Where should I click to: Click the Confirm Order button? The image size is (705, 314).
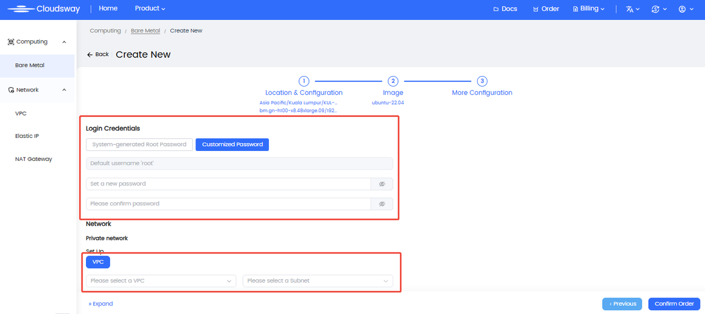674,304
